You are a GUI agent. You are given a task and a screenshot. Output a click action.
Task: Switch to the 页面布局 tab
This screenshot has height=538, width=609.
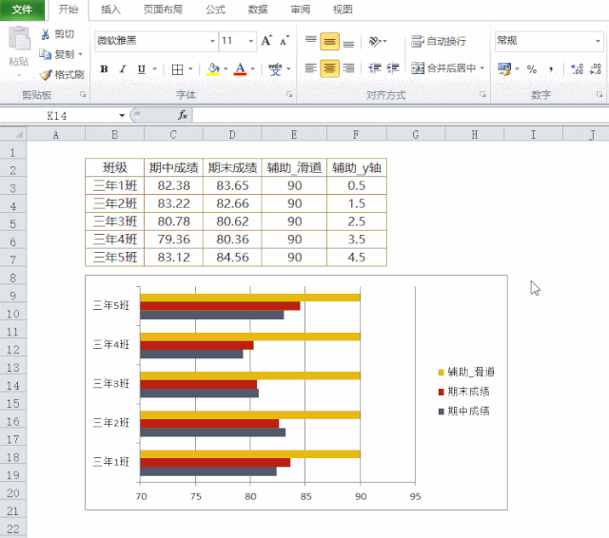coord(163,10)
